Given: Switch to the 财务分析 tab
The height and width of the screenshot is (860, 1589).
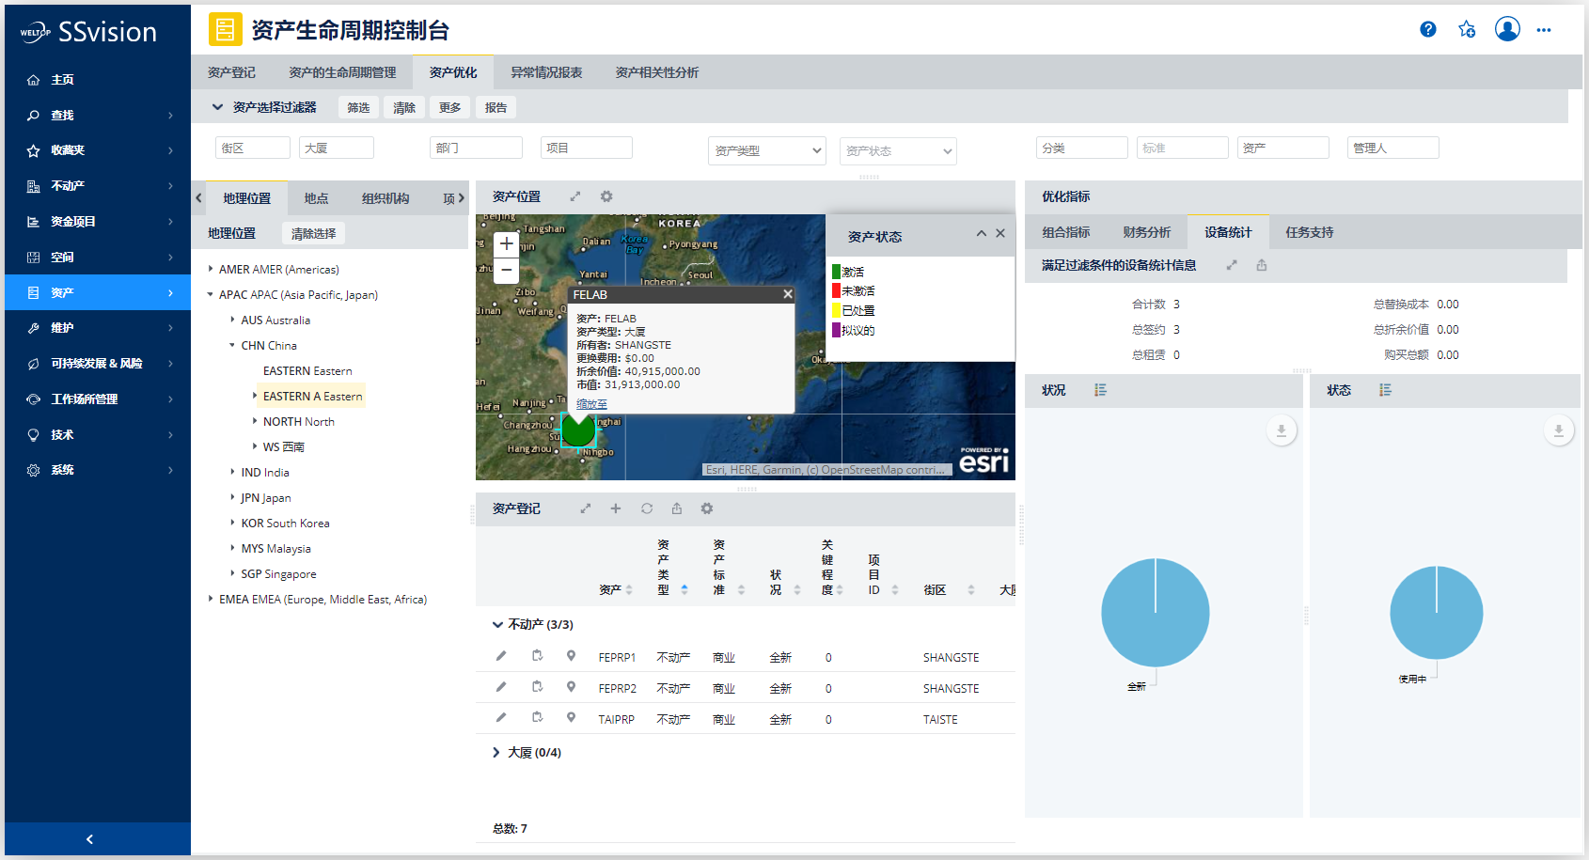Looking at the screenshot, I should [1146, 232].
